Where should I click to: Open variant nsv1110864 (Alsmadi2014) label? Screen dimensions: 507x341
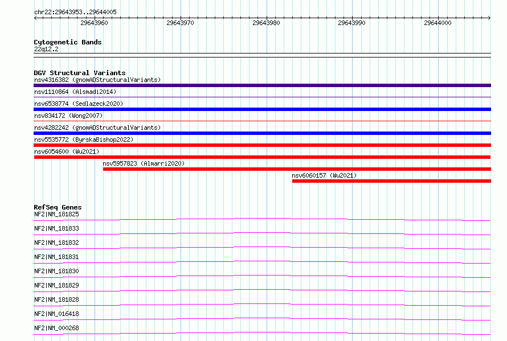tap(75, 92)
